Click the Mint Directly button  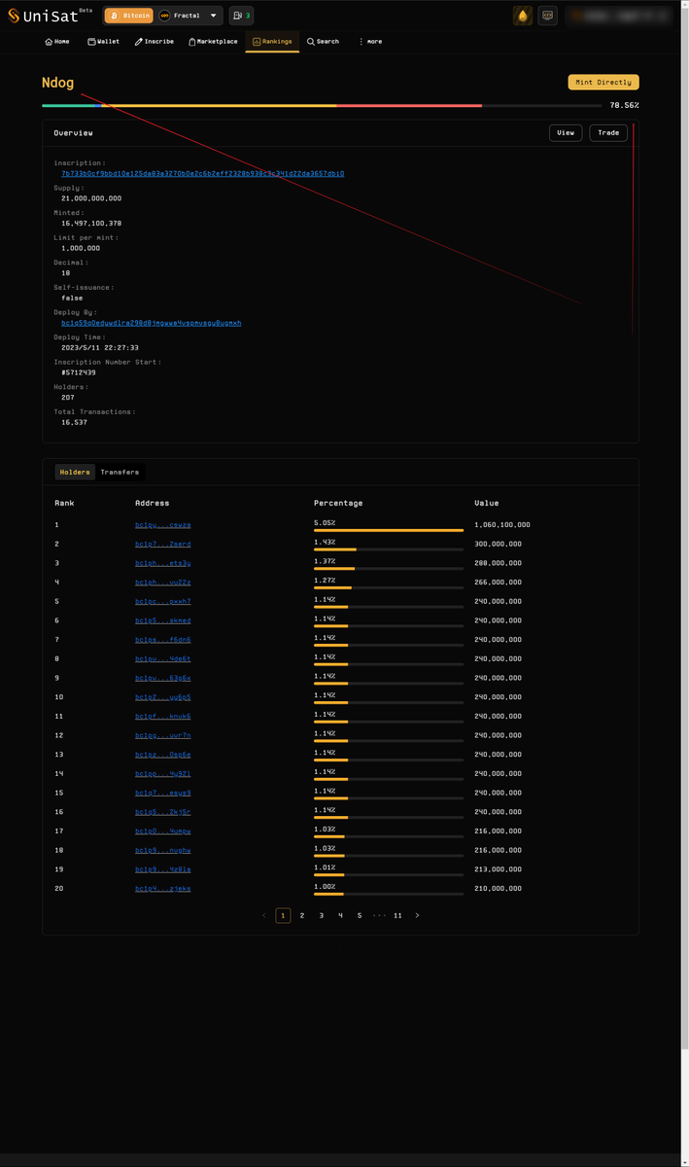(603, 83)
